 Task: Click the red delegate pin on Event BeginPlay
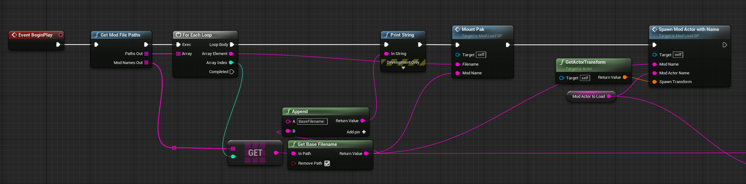pyautogui.click(x=61, y=35)
